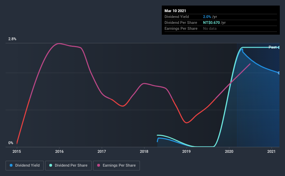The height and width of the screenshot is (176, 285).
Task: Toggle the Earnings Per Share legend button
Action: coord(116,166)
